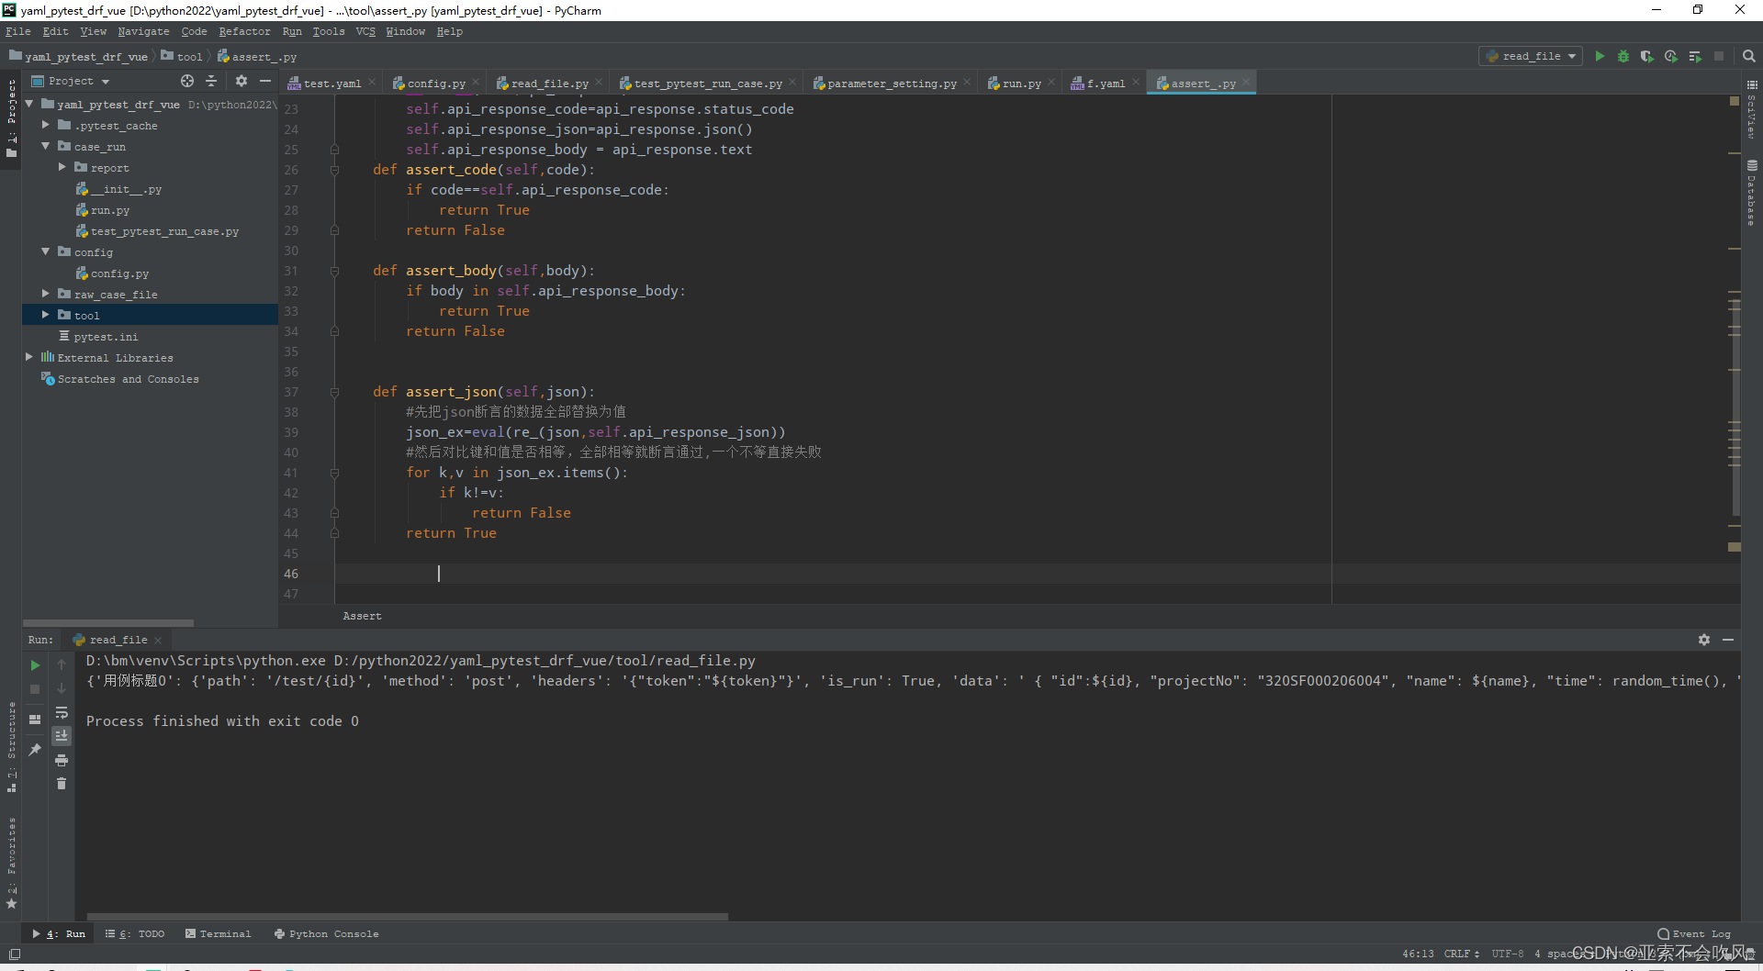Fold the assert_json method in gutter
Viewport: 1763px width, 971px height.
click(334, 392)
